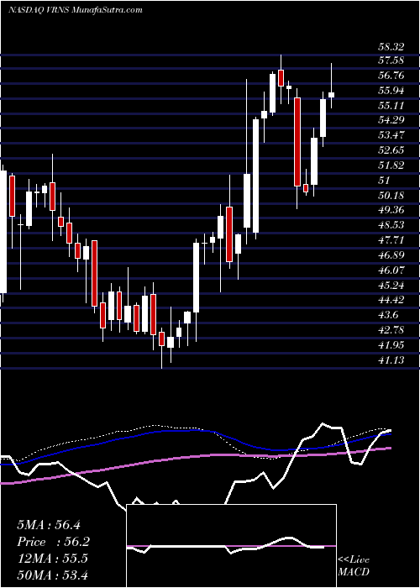420x588 pixels.
Task: Select the 55.11 price axis label
Action: pos(391,105)
